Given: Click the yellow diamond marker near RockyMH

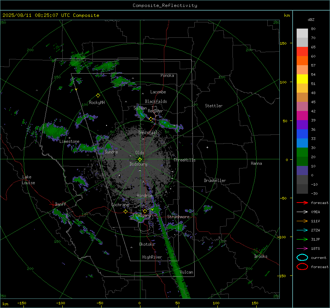Looking at the screenshot, I should (x=98, y=96).
